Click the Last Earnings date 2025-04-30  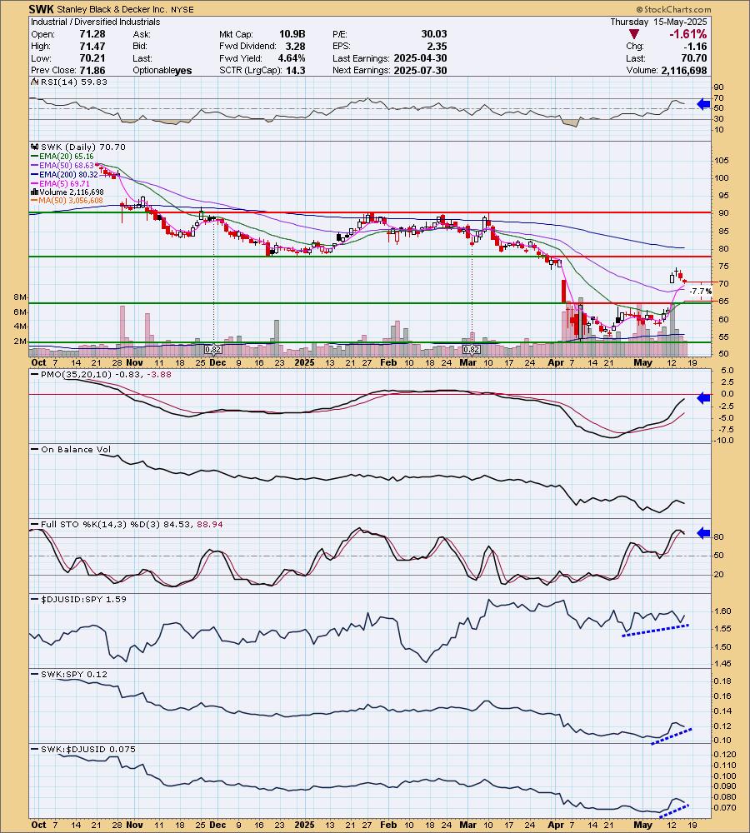point(421,58)
